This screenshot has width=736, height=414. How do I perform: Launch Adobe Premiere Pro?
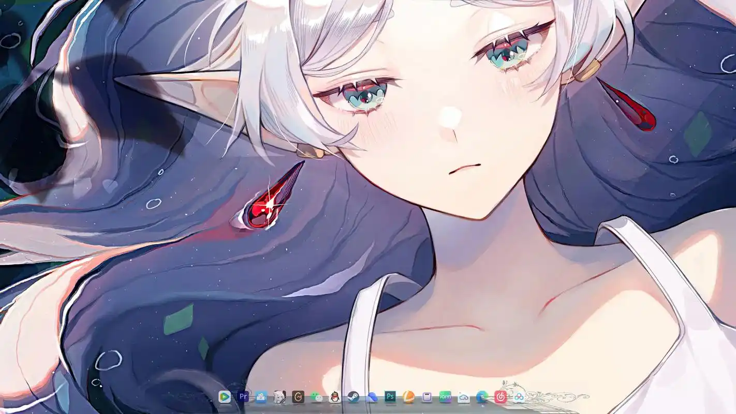243,397
